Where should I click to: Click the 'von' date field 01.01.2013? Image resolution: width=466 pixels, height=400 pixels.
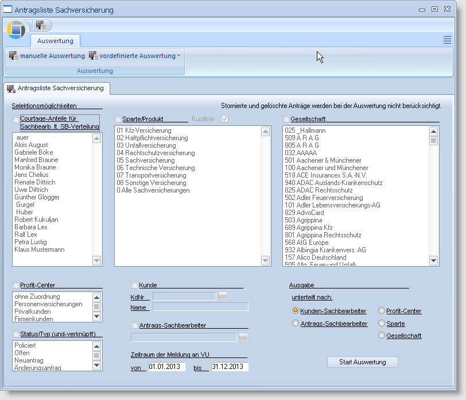[x=166, y=366]
